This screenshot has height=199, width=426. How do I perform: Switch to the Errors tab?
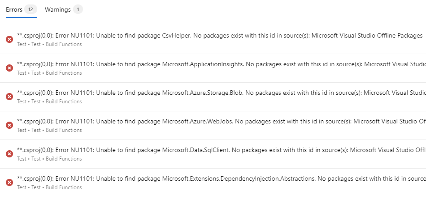(x=14, y=9)
